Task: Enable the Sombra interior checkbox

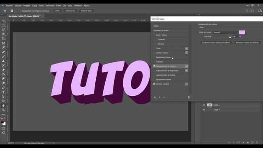Action: (x=155, y=53)
